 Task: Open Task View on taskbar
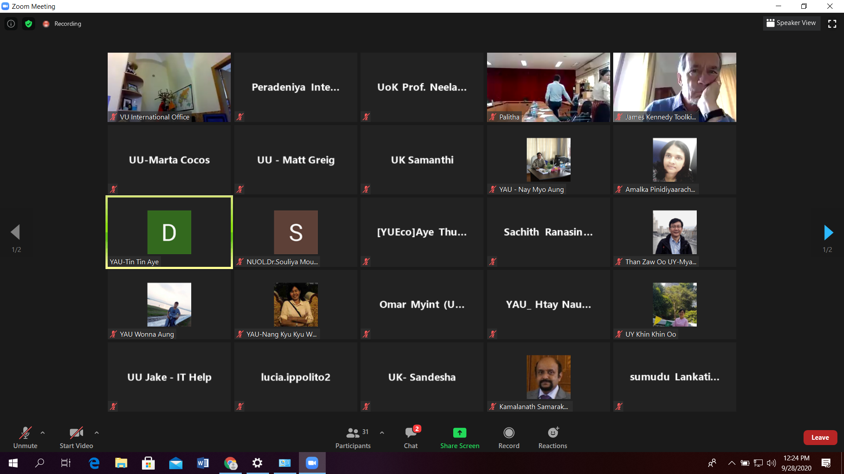pyautogui.click(x=66, y=463)
